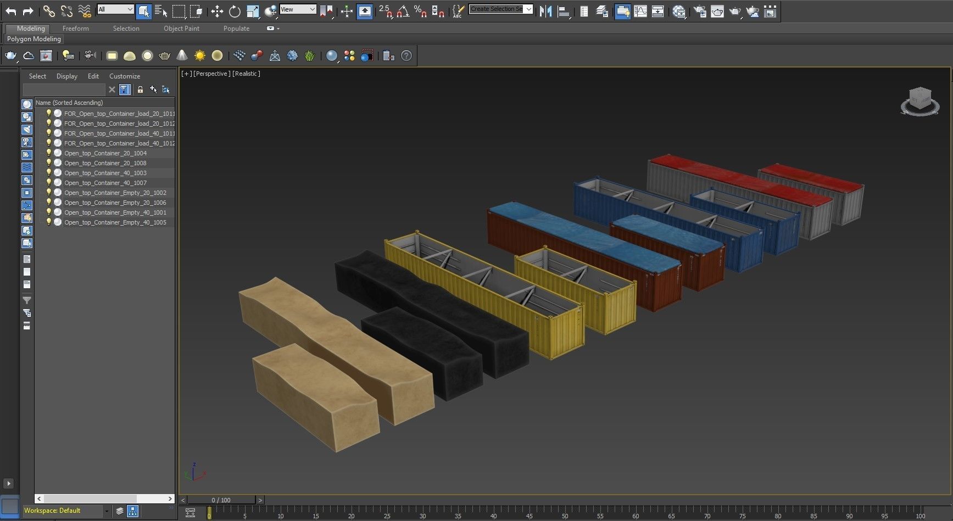Image resolution: width=953 pixels, height=521 pixels.
Task: Click the Align tool icon
Action: pos(564,11)
